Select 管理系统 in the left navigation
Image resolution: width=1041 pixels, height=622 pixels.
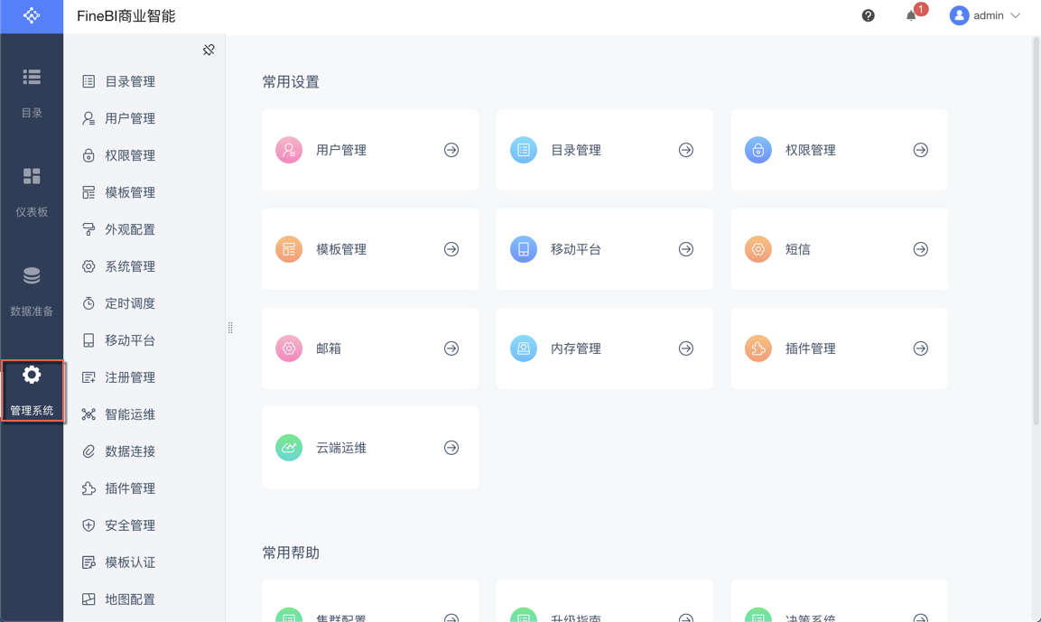pos(32,391)
